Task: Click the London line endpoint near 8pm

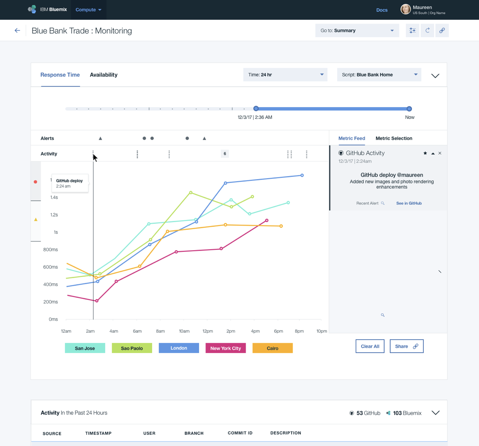Action: coord(302,175)
